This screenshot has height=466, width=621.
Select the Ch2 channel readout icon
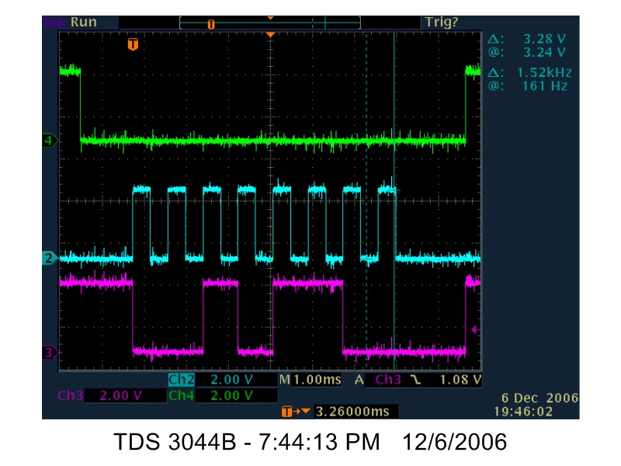tap(180, 381)
